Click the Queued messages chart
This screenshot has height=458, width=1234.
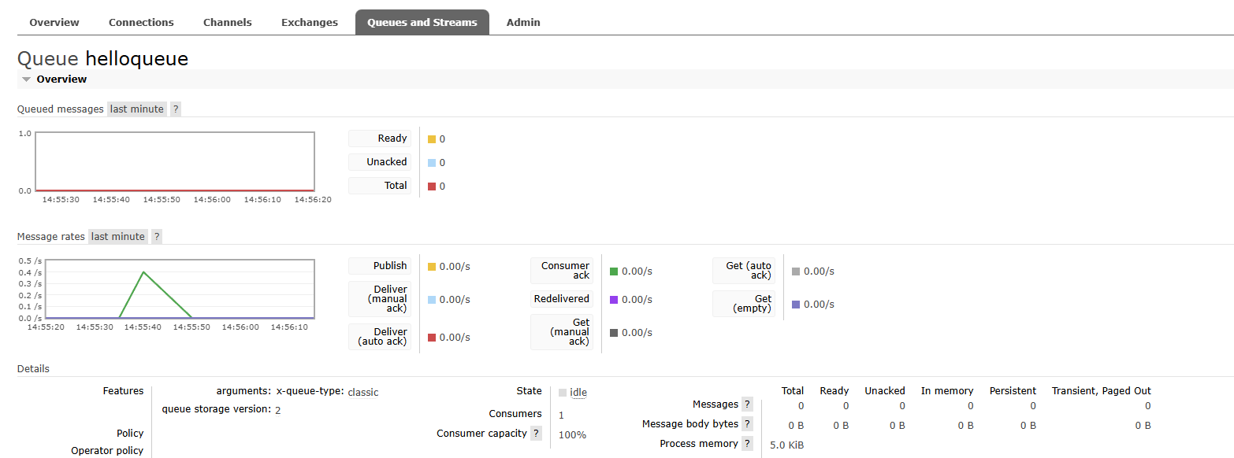point(175,161)
